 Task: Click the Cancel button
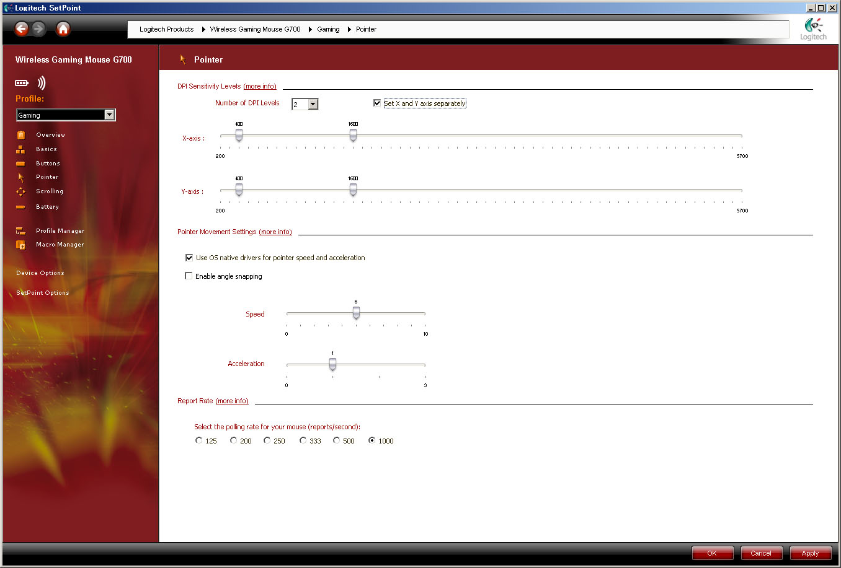[761, 553]
